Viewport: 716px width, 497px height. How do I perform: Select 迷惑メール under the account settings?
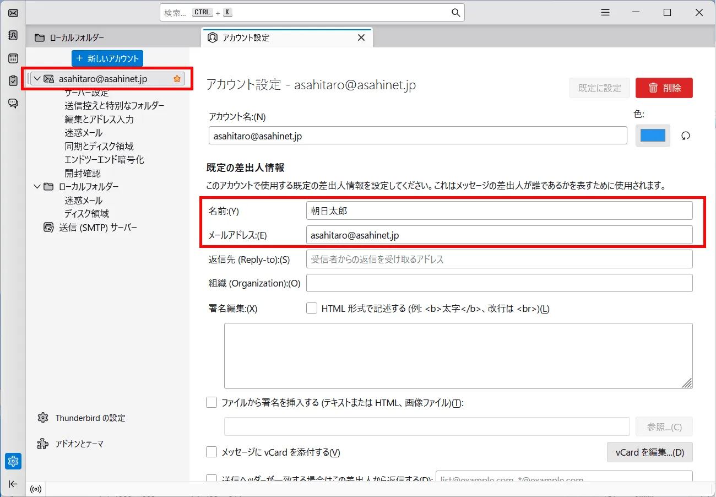[x=83, y=132]
